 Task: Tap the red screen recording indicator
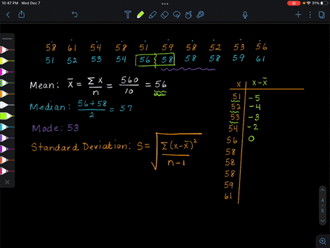(x=294, y=3)
